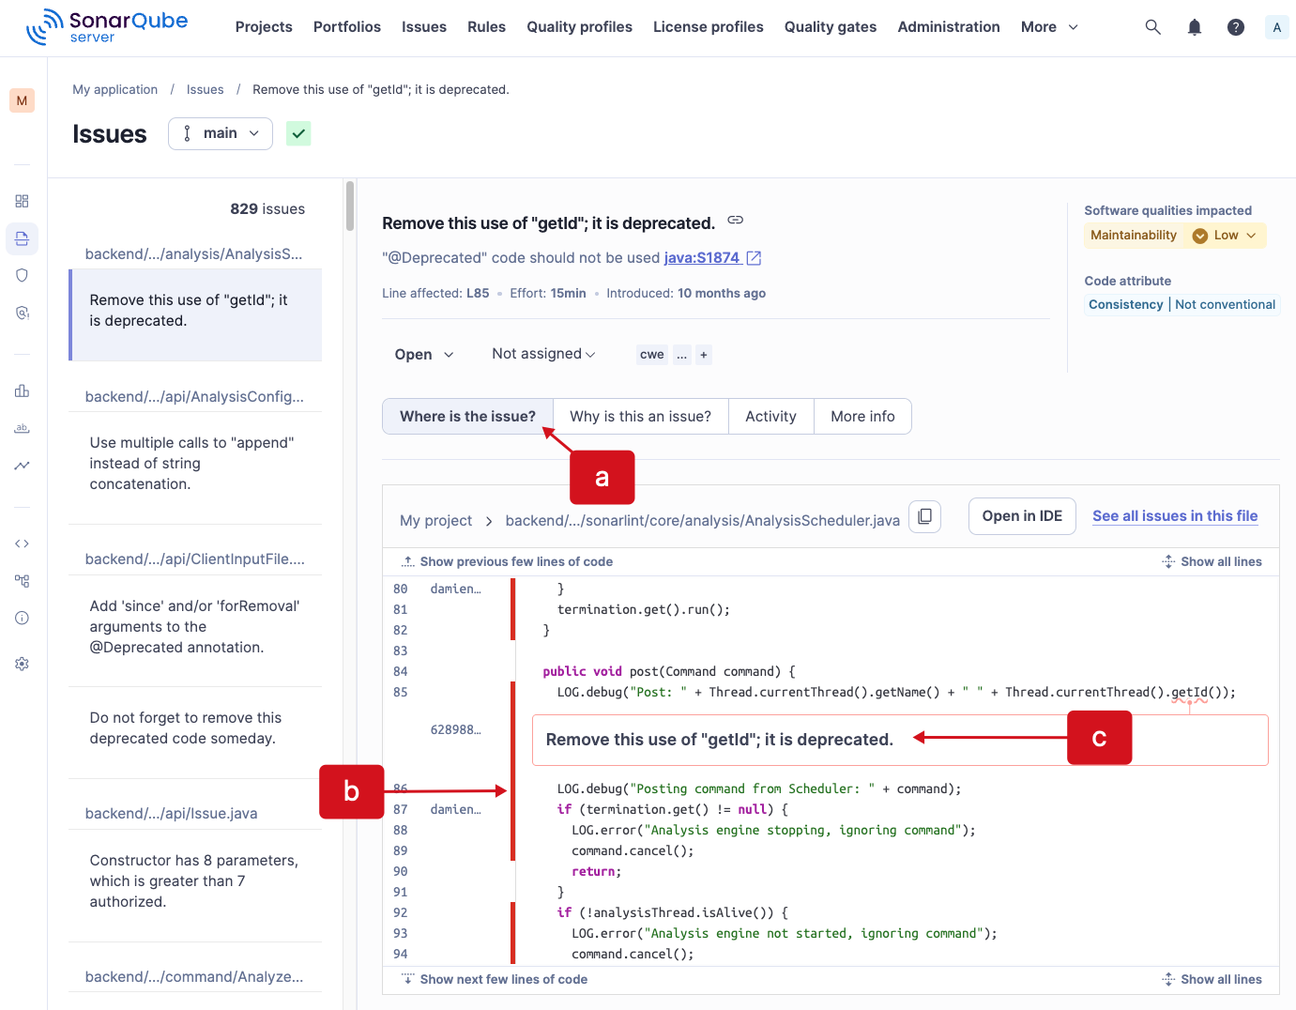Open Rules in the top navigation
Image resolution: width=1296 pixels, height=1010 pixels.
(x=486, y=27)
